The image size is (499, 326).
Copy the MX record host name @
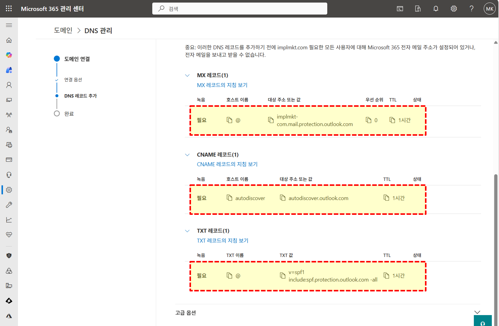coord(229,120)
